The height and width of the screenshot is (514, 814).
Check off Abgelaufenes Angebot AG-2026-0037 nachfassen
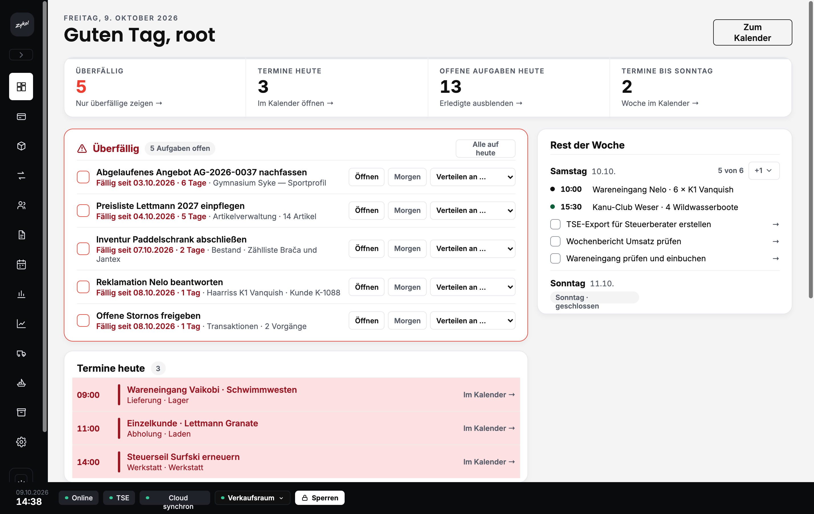click(83, 177)
